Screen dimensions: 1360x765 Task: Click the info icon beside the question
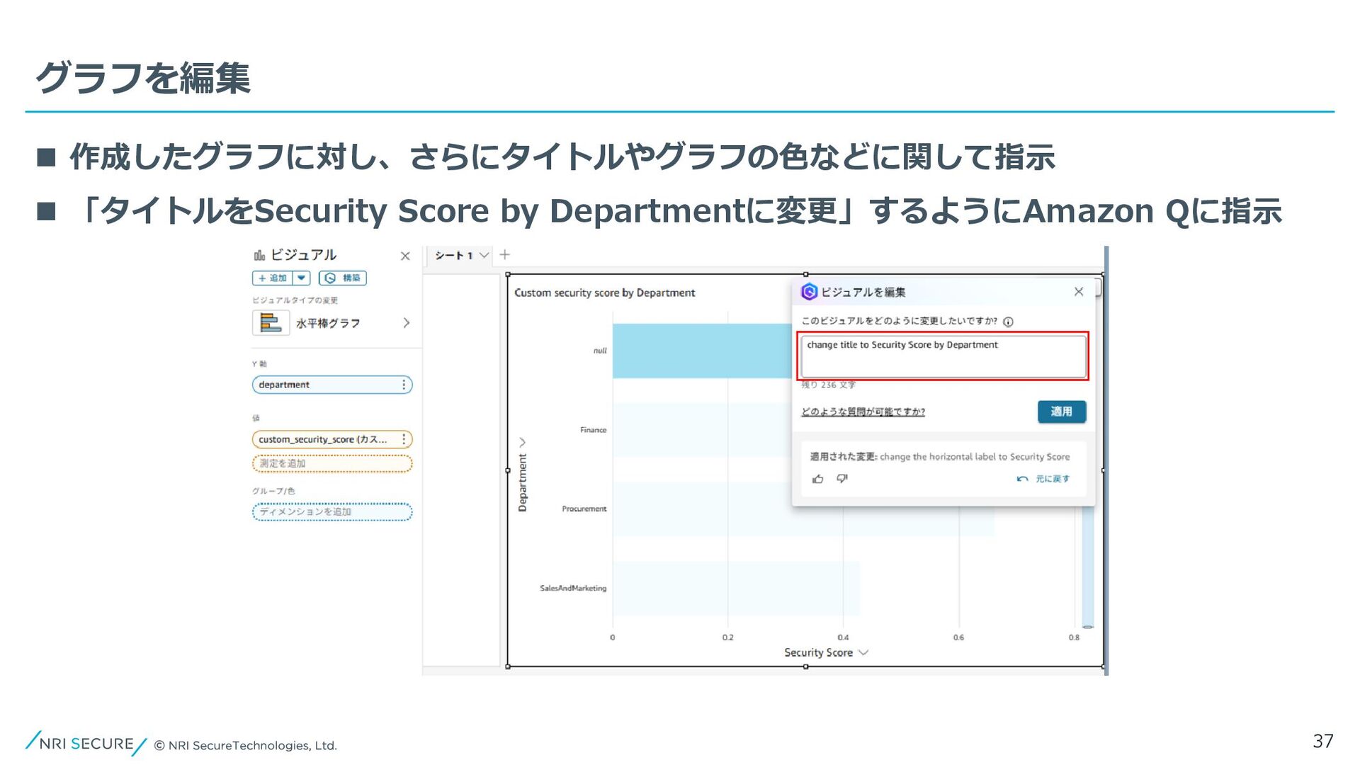1008,322
